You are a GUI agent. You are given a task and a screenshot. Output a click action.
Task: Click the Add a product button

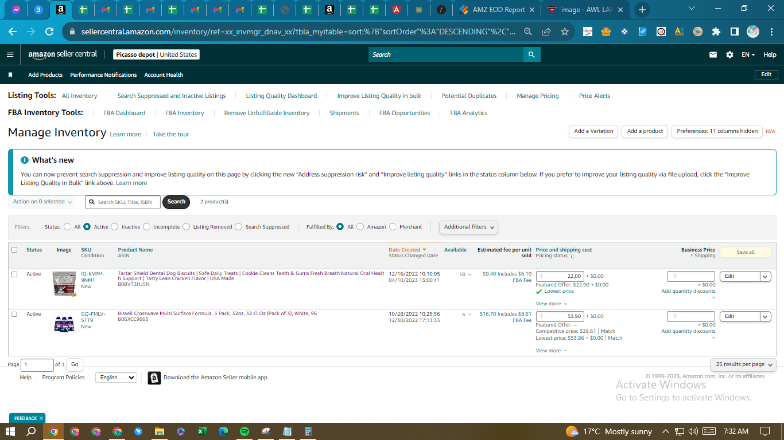pyautogui.click(x=645, y=131)
